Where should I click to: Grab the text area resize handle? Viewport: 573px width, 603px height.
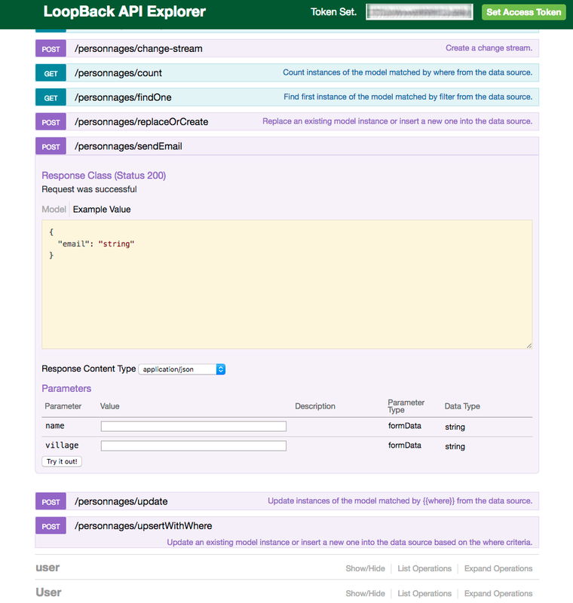pyautogui.click(x=529, y=346)
